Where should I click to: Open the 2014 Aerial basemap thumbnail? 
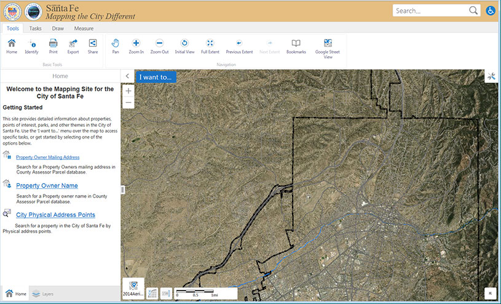[133, 289]
